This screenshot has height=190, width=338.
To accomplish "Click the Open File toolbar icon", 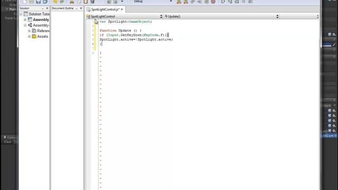I will (x=32, y=2).
